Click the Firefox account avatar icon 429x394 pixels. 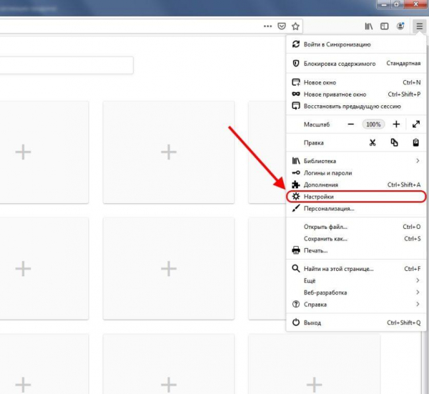[x=400, y=26]
